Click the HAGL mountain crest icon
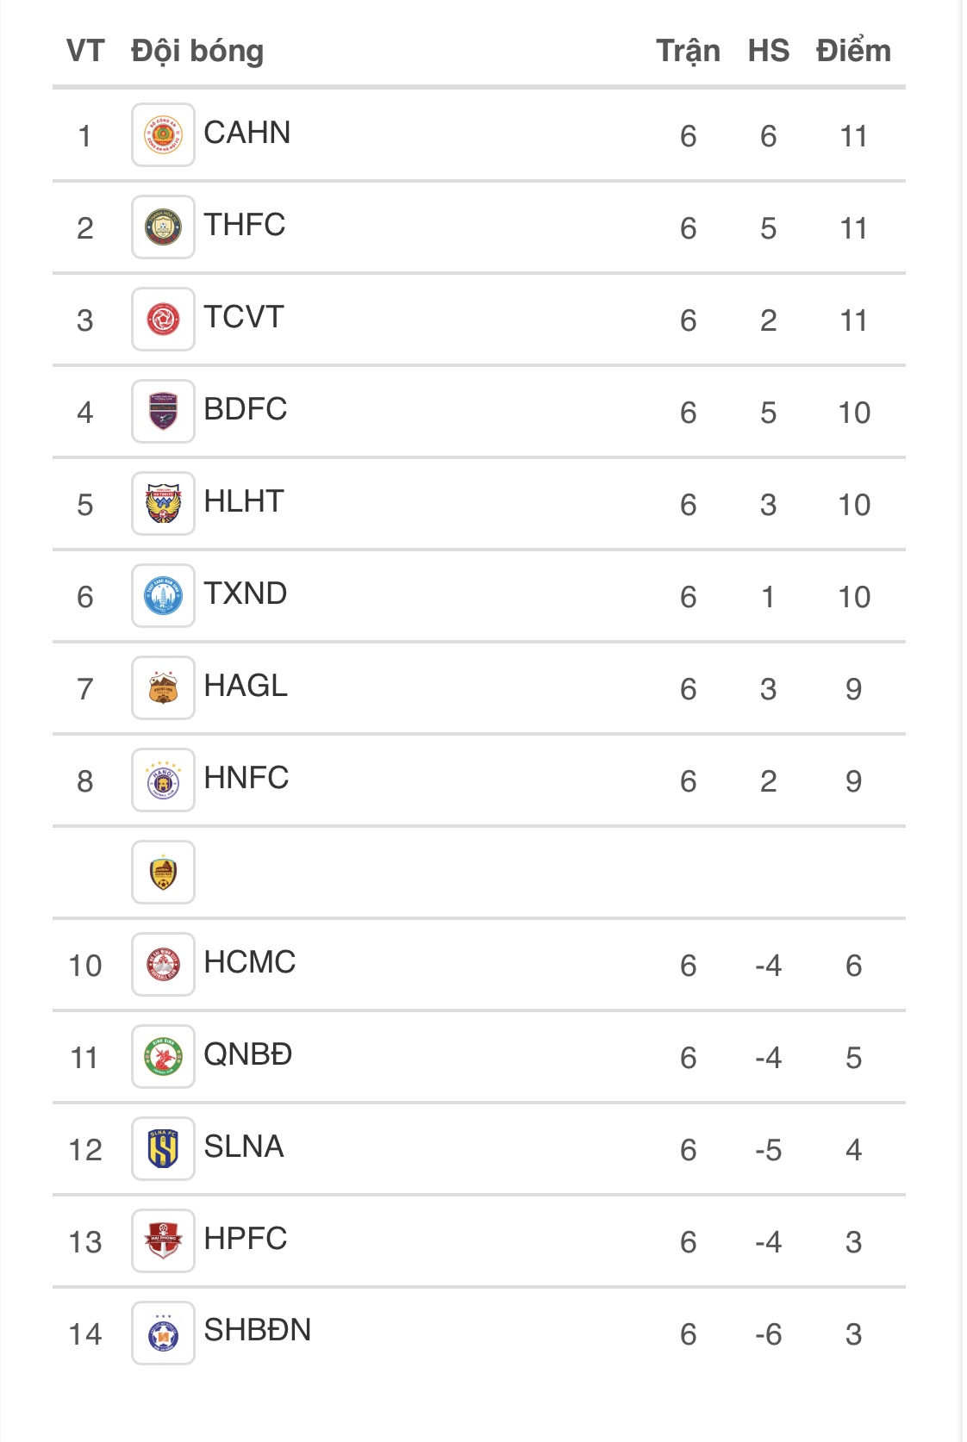This screenshot has width=967, height=1442. 163,688
